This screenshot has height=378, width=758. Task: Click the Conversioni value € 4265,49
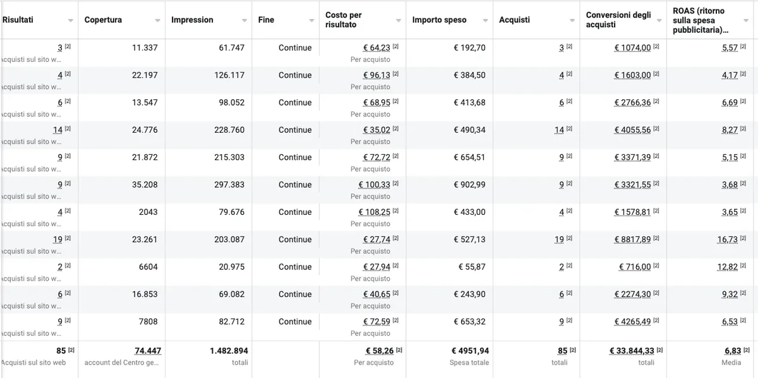coord(632,322)
